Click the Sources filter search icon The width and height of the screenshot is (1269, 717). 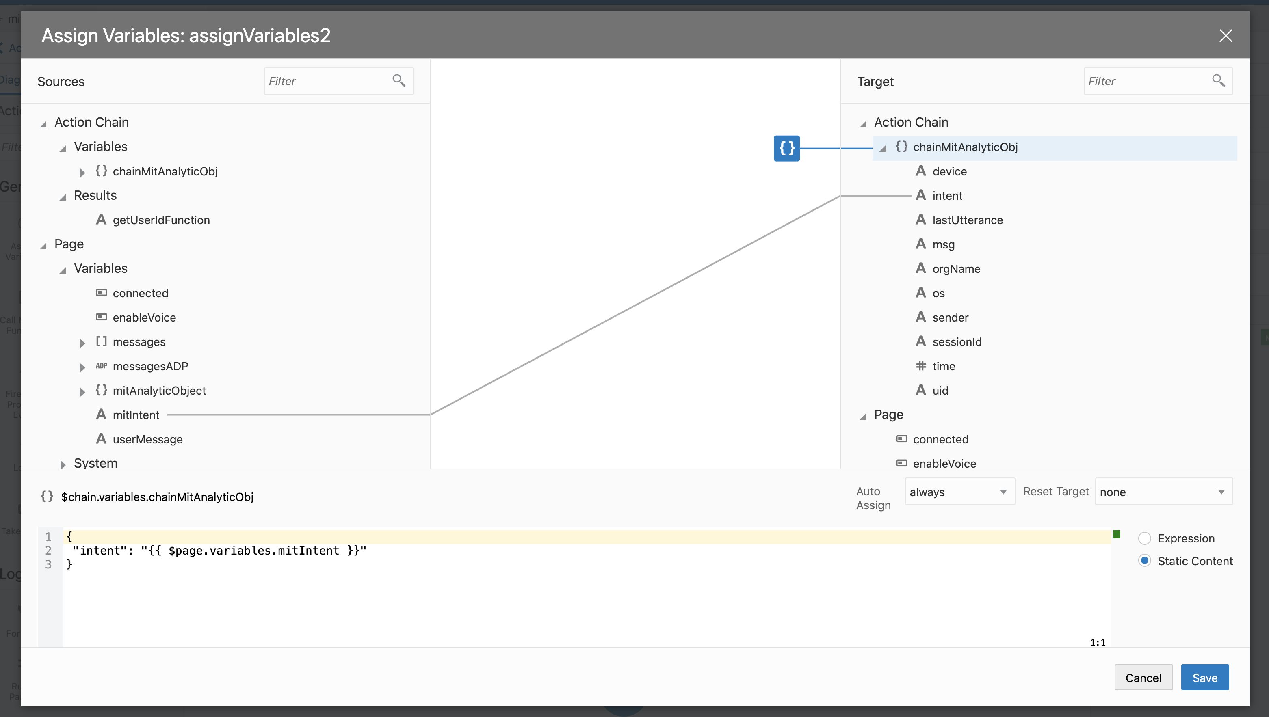398,81
